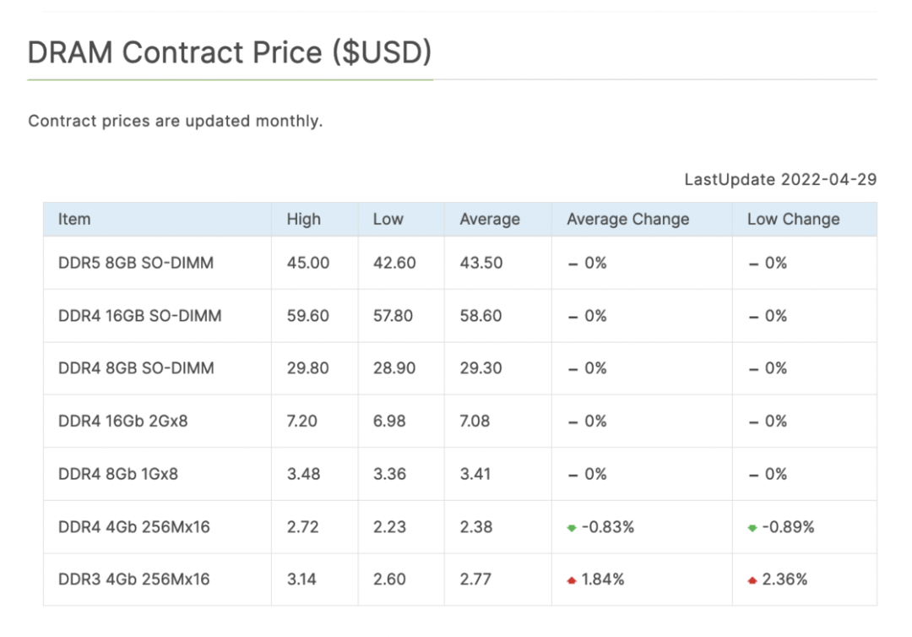Click red up arrow beside 1.84%
Screen dimensions: 912x637
click(x=572, y=580)
